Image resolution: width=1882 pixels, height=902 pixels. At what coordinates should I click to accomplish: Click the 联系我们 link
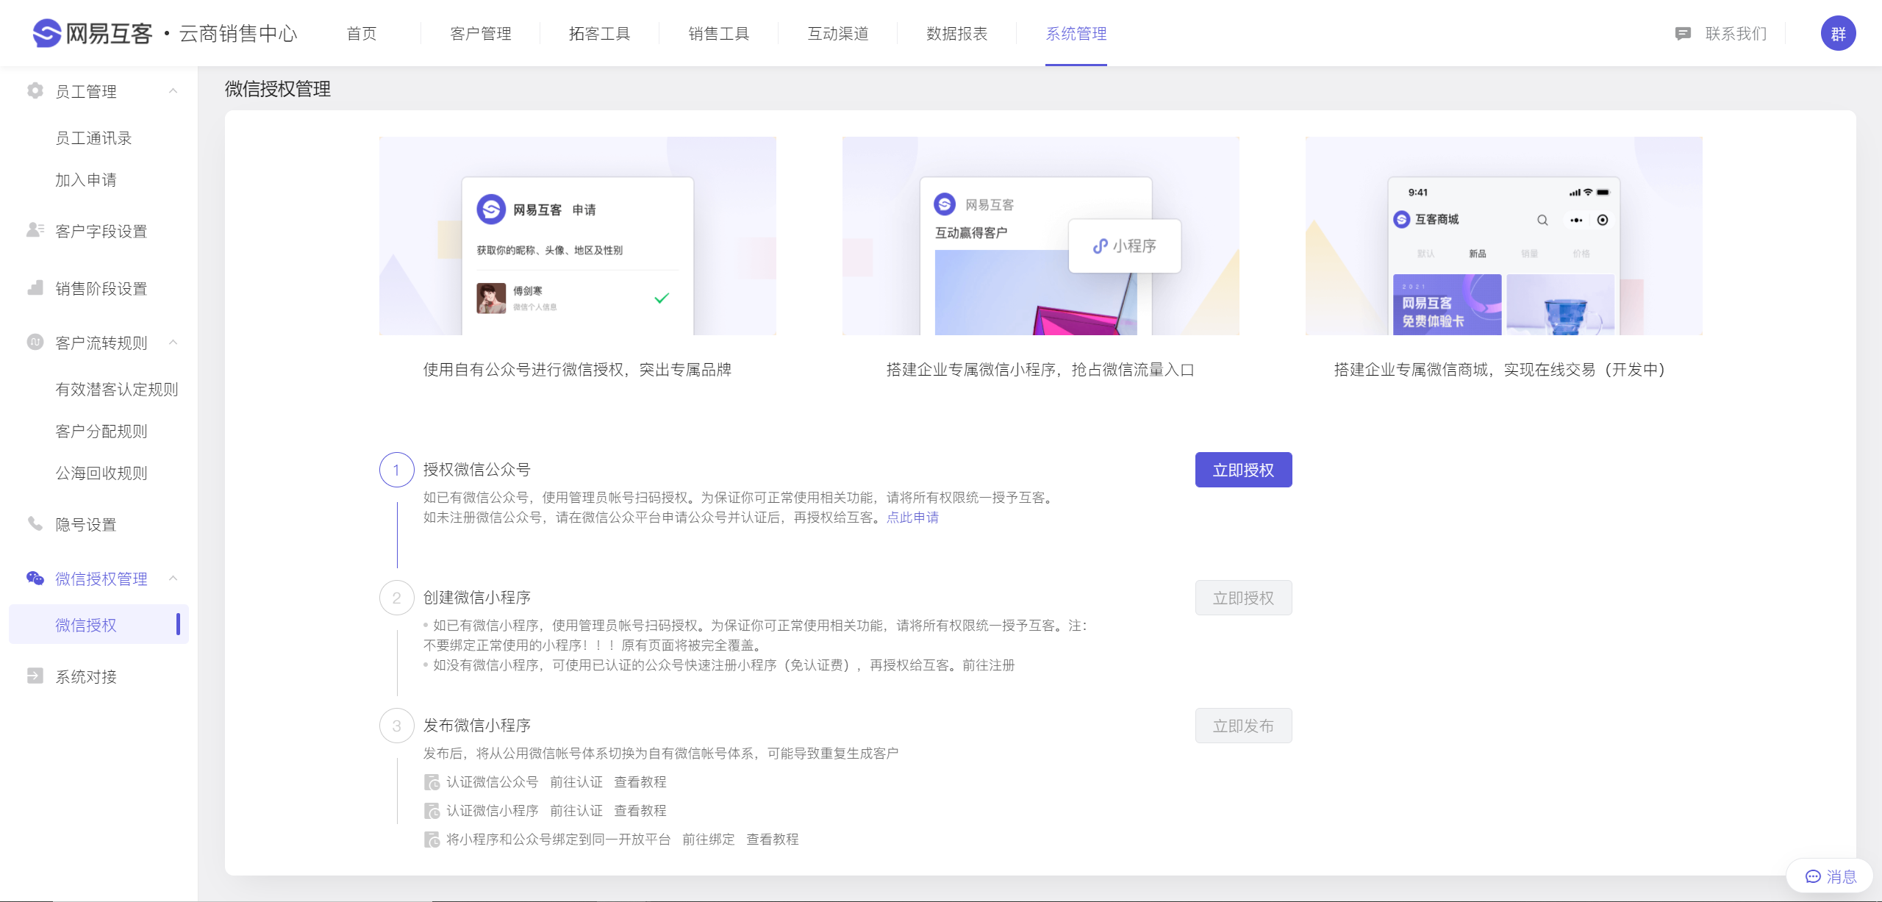1736,34
